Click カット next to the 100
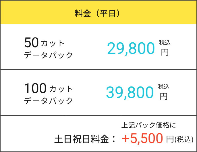 (61, 89)
